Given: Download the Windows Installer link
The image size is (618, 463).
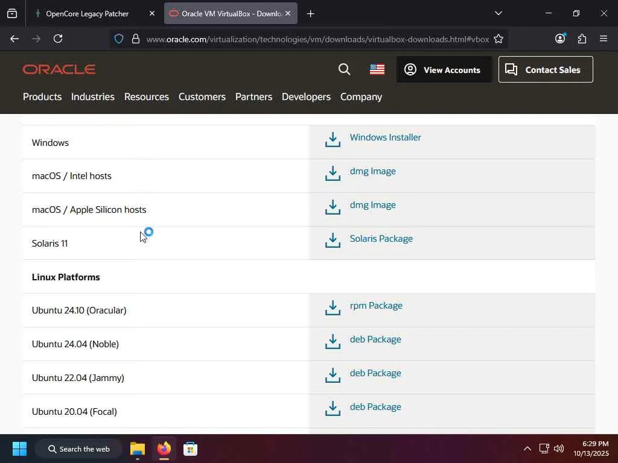Looking at the screenshot, I should pyautogui.click(x=385, y=137).
